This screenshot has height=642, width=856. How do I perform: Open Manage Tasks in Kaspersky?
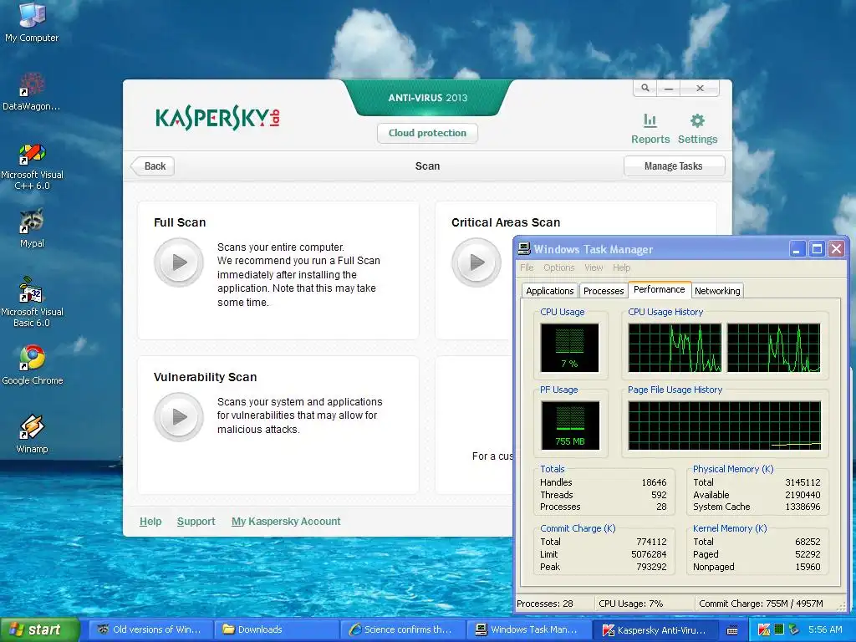[674, 166]
